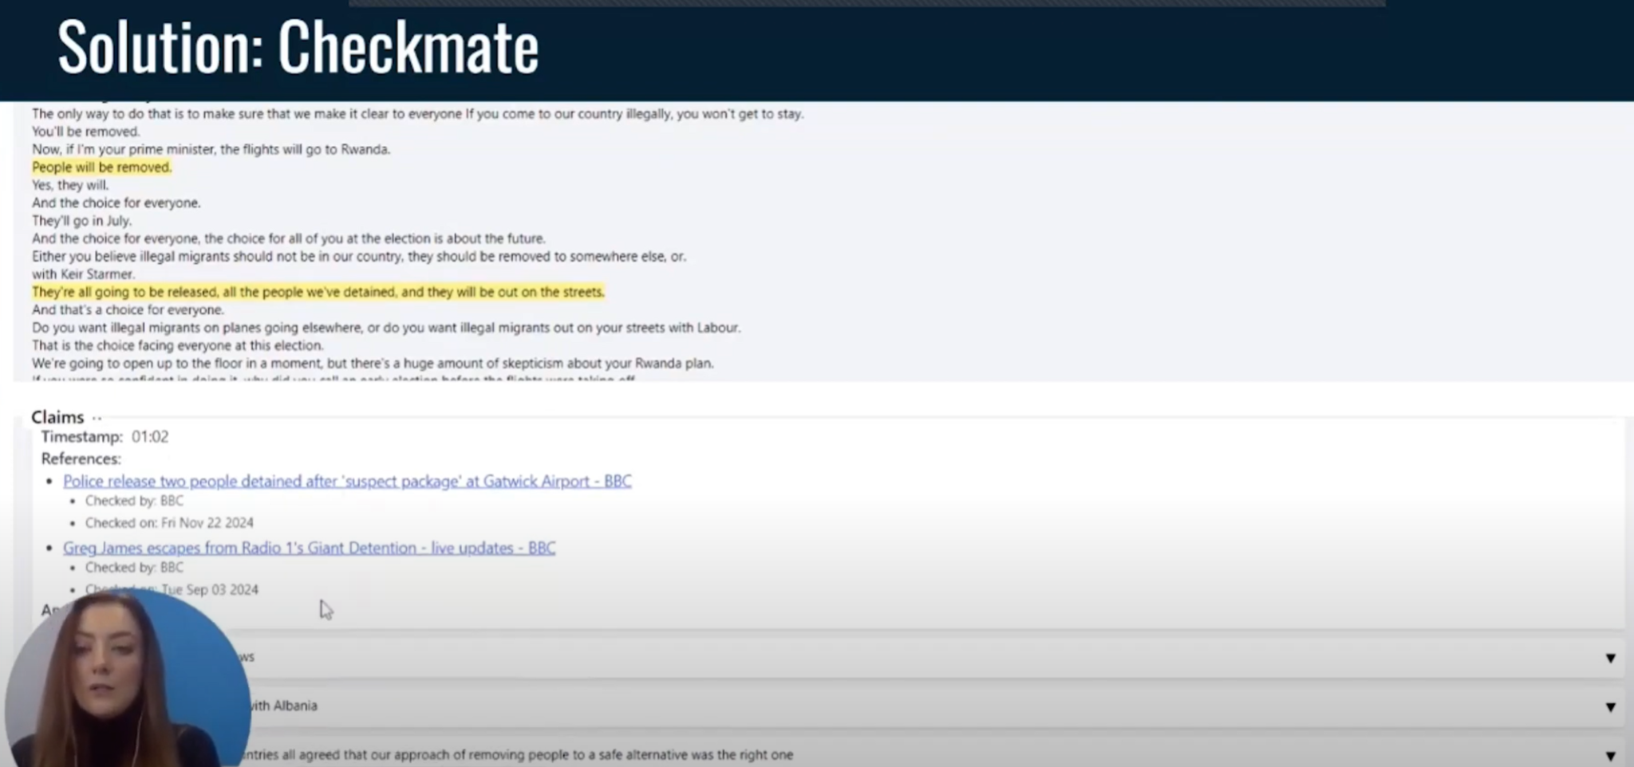This screenshot has height=767, width=1634.
Task: Click the 'Solution: Checkmate' slide title
Action: click(298, 48)
